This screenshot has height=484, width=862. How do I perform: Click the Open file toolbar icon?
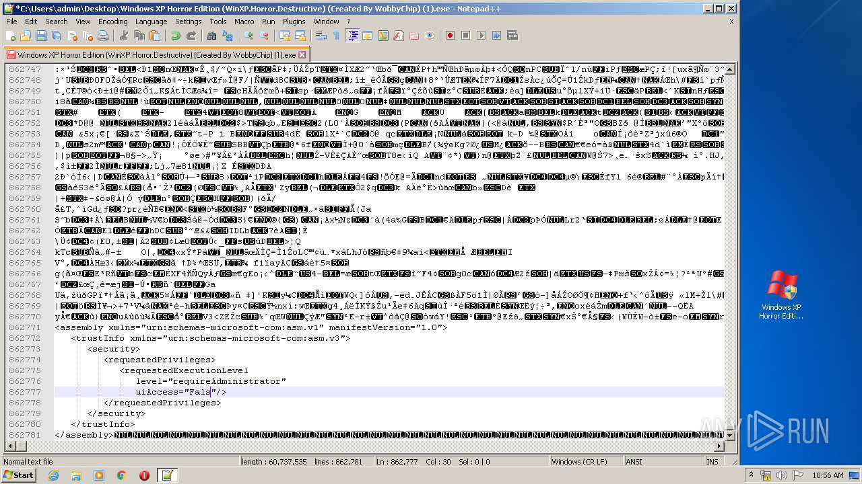click(26, 36)
